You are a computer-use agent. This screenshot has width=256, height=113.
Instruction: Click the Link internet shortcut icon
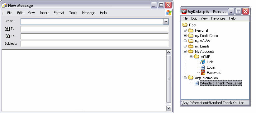pos(203,62)
